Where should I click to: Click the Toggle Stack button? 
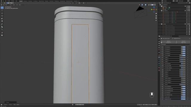183,43
